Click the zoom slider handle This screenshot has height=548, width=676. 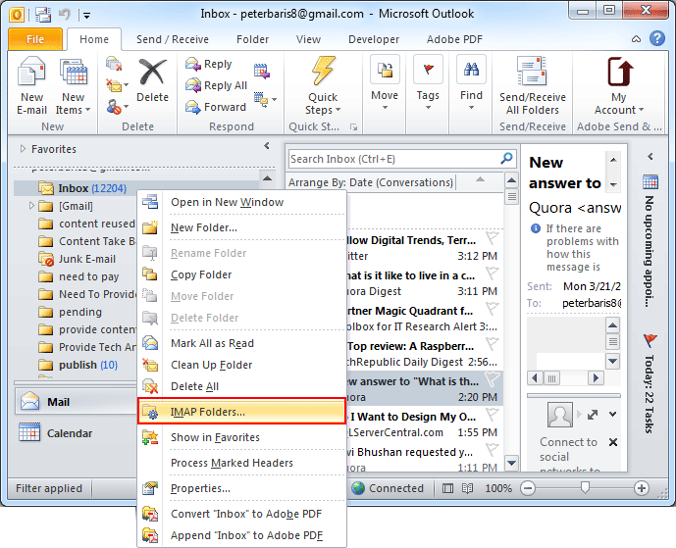click(585, 487)
